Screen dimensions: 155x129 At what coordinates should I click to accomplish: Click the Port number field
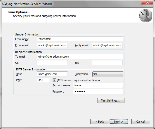[x=43, y=80]
